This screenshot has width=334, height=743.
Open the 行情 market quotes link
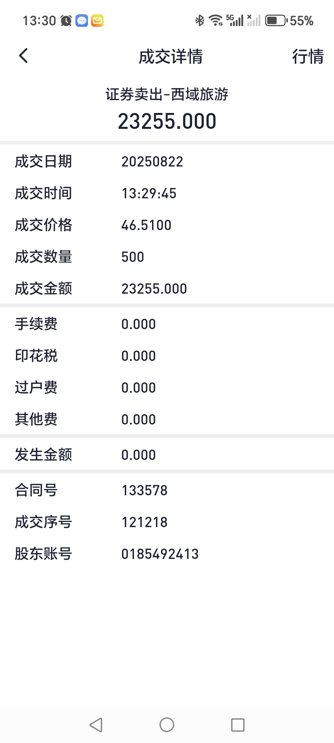click(308, 56)
